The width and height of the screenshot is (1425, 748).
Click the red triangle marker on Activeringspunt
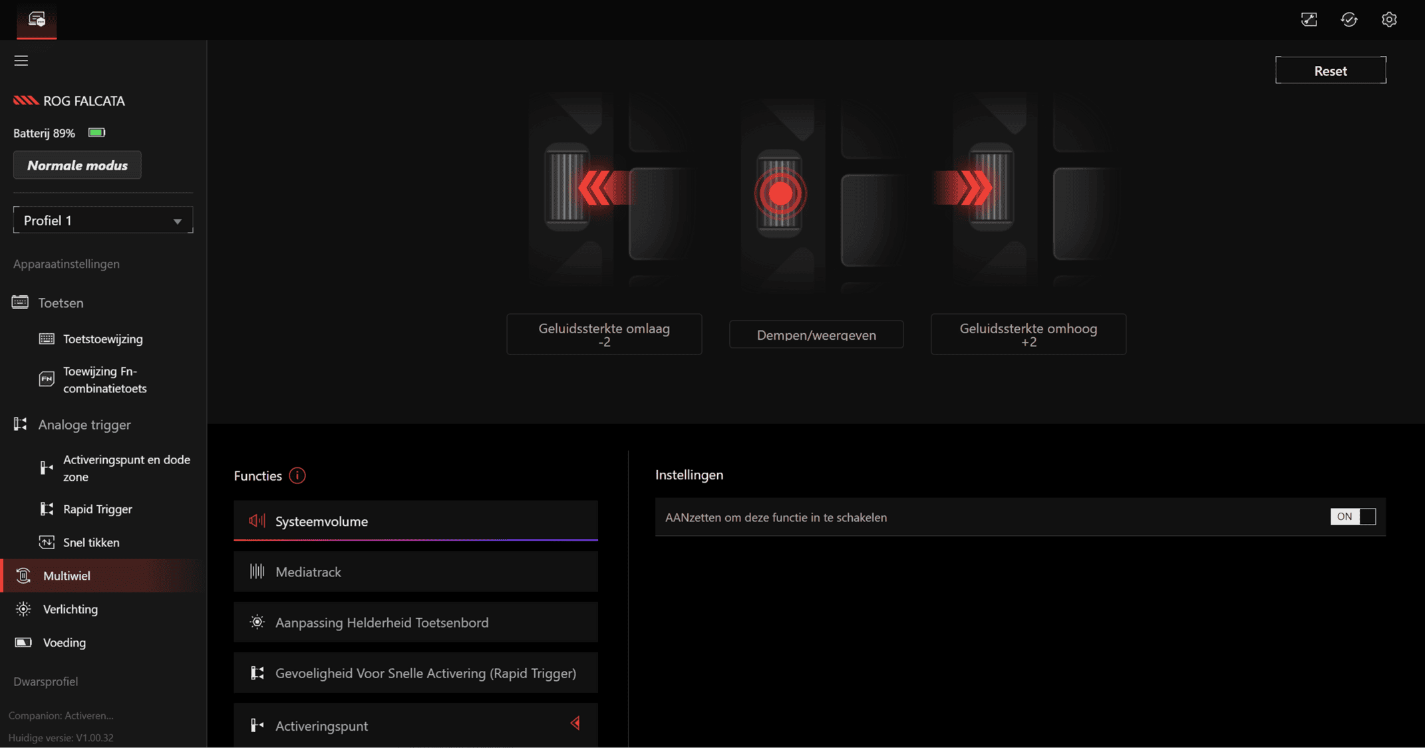(575, 723)
